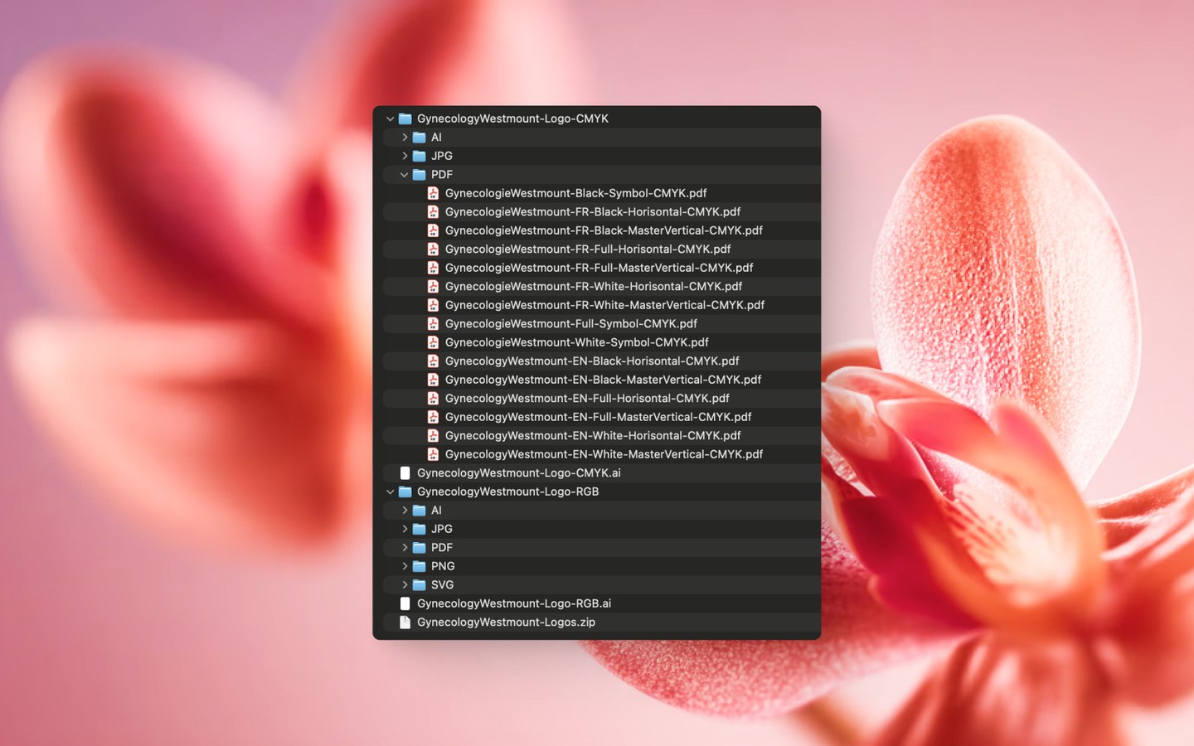Image resolution: width=1194 pixels, height=746 pixels.
Task: Collapse the GynecologyWestmount-Logo-CMYK folder
Action: (x=390, y=119)
